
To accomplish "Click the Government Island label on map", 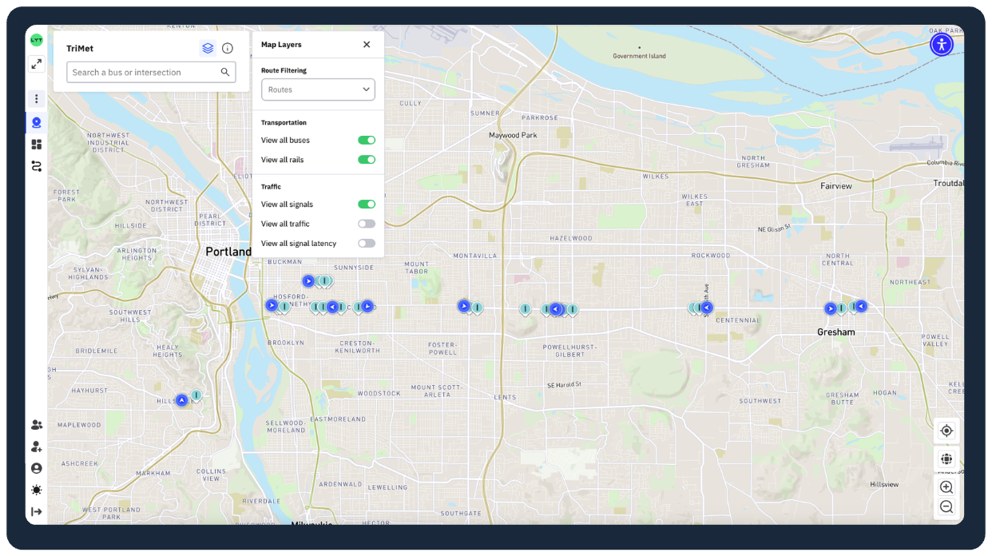I will coord(639,57).
